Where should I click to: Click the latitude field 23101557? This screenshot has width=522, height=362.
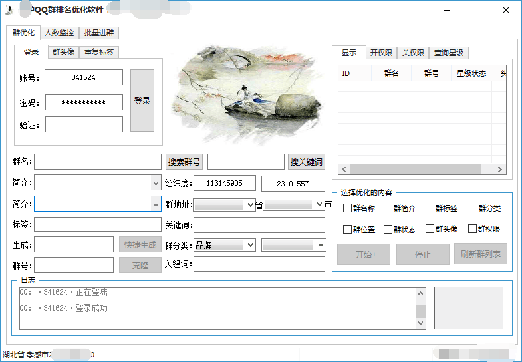[293, 184]
